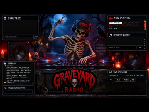Click the skull icon beside Shoutbox
Viewport: 149px width, 112px height.
coord(5,18)
